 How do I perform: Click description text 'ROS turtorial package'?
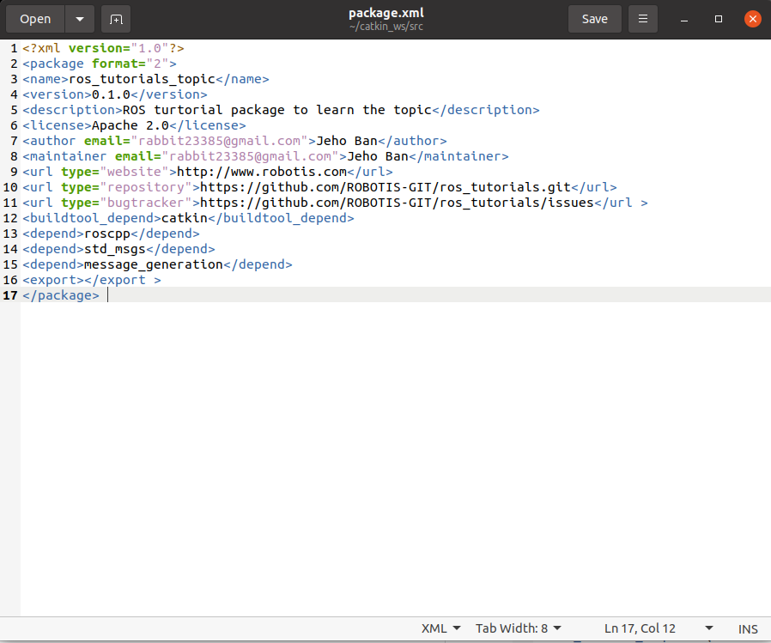(203, 110)
